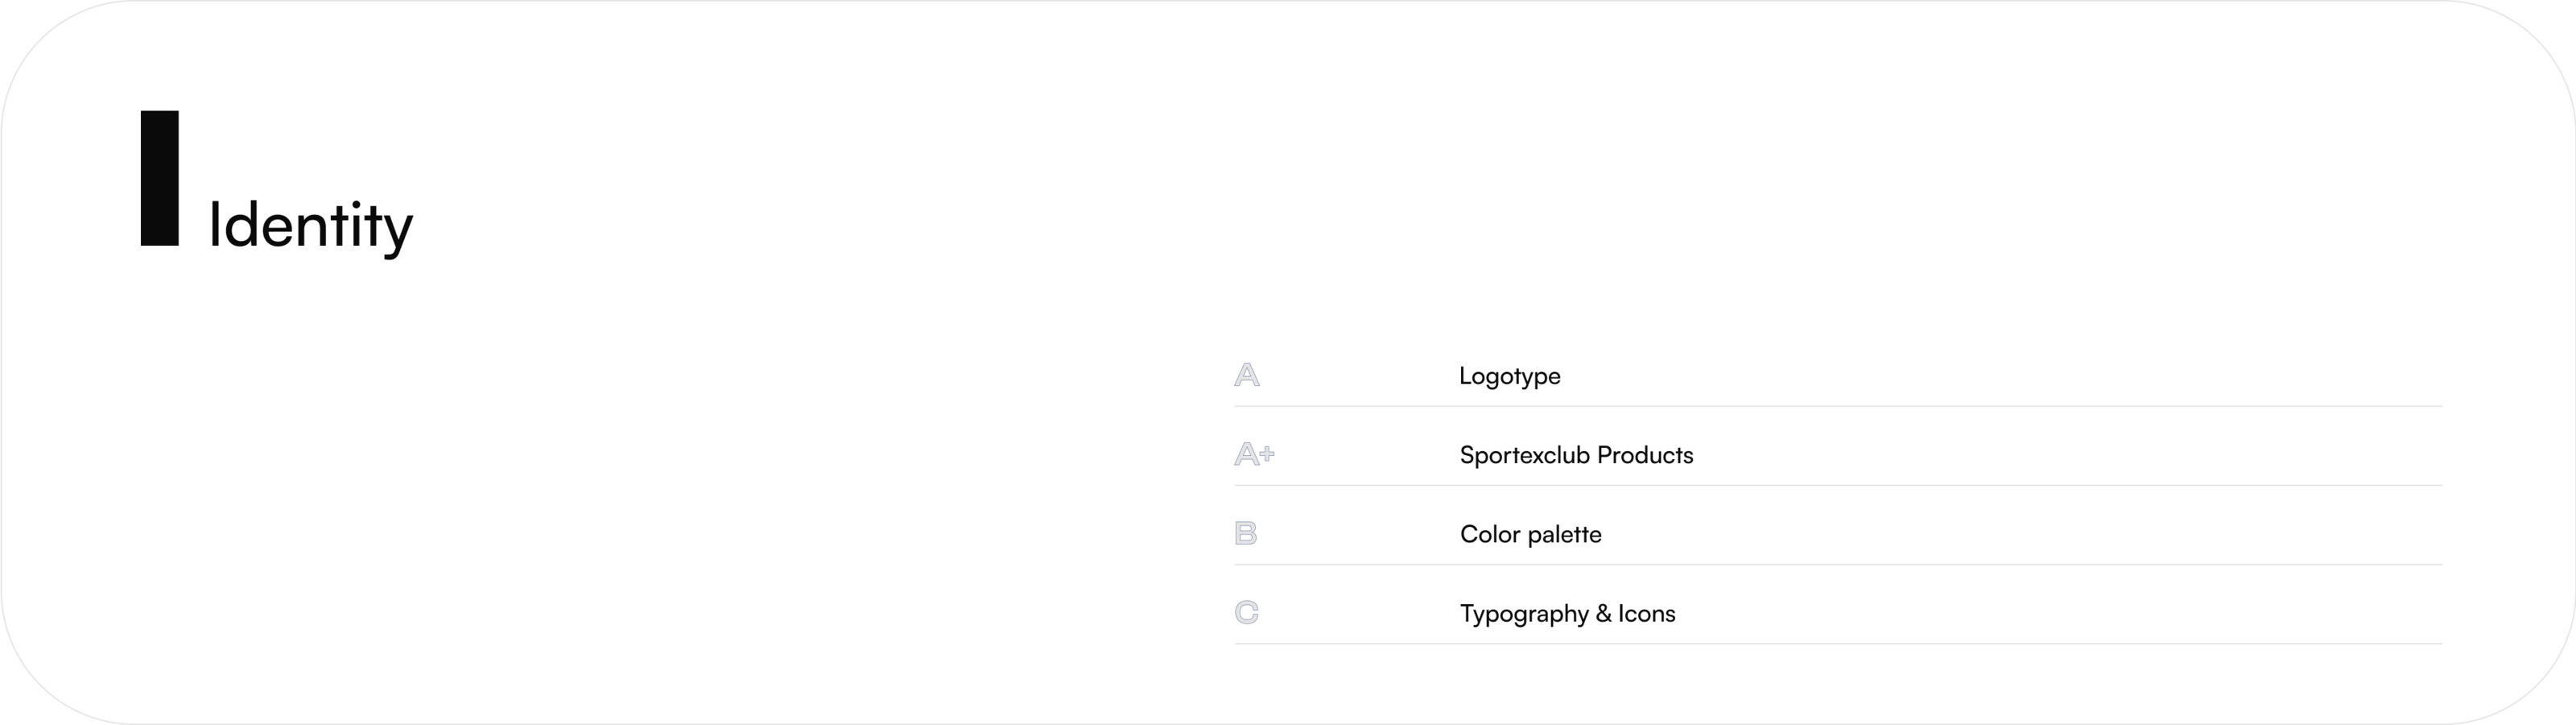Click the divider line beneath Color palette
2576x725 pixels.
pos(1837,565)
